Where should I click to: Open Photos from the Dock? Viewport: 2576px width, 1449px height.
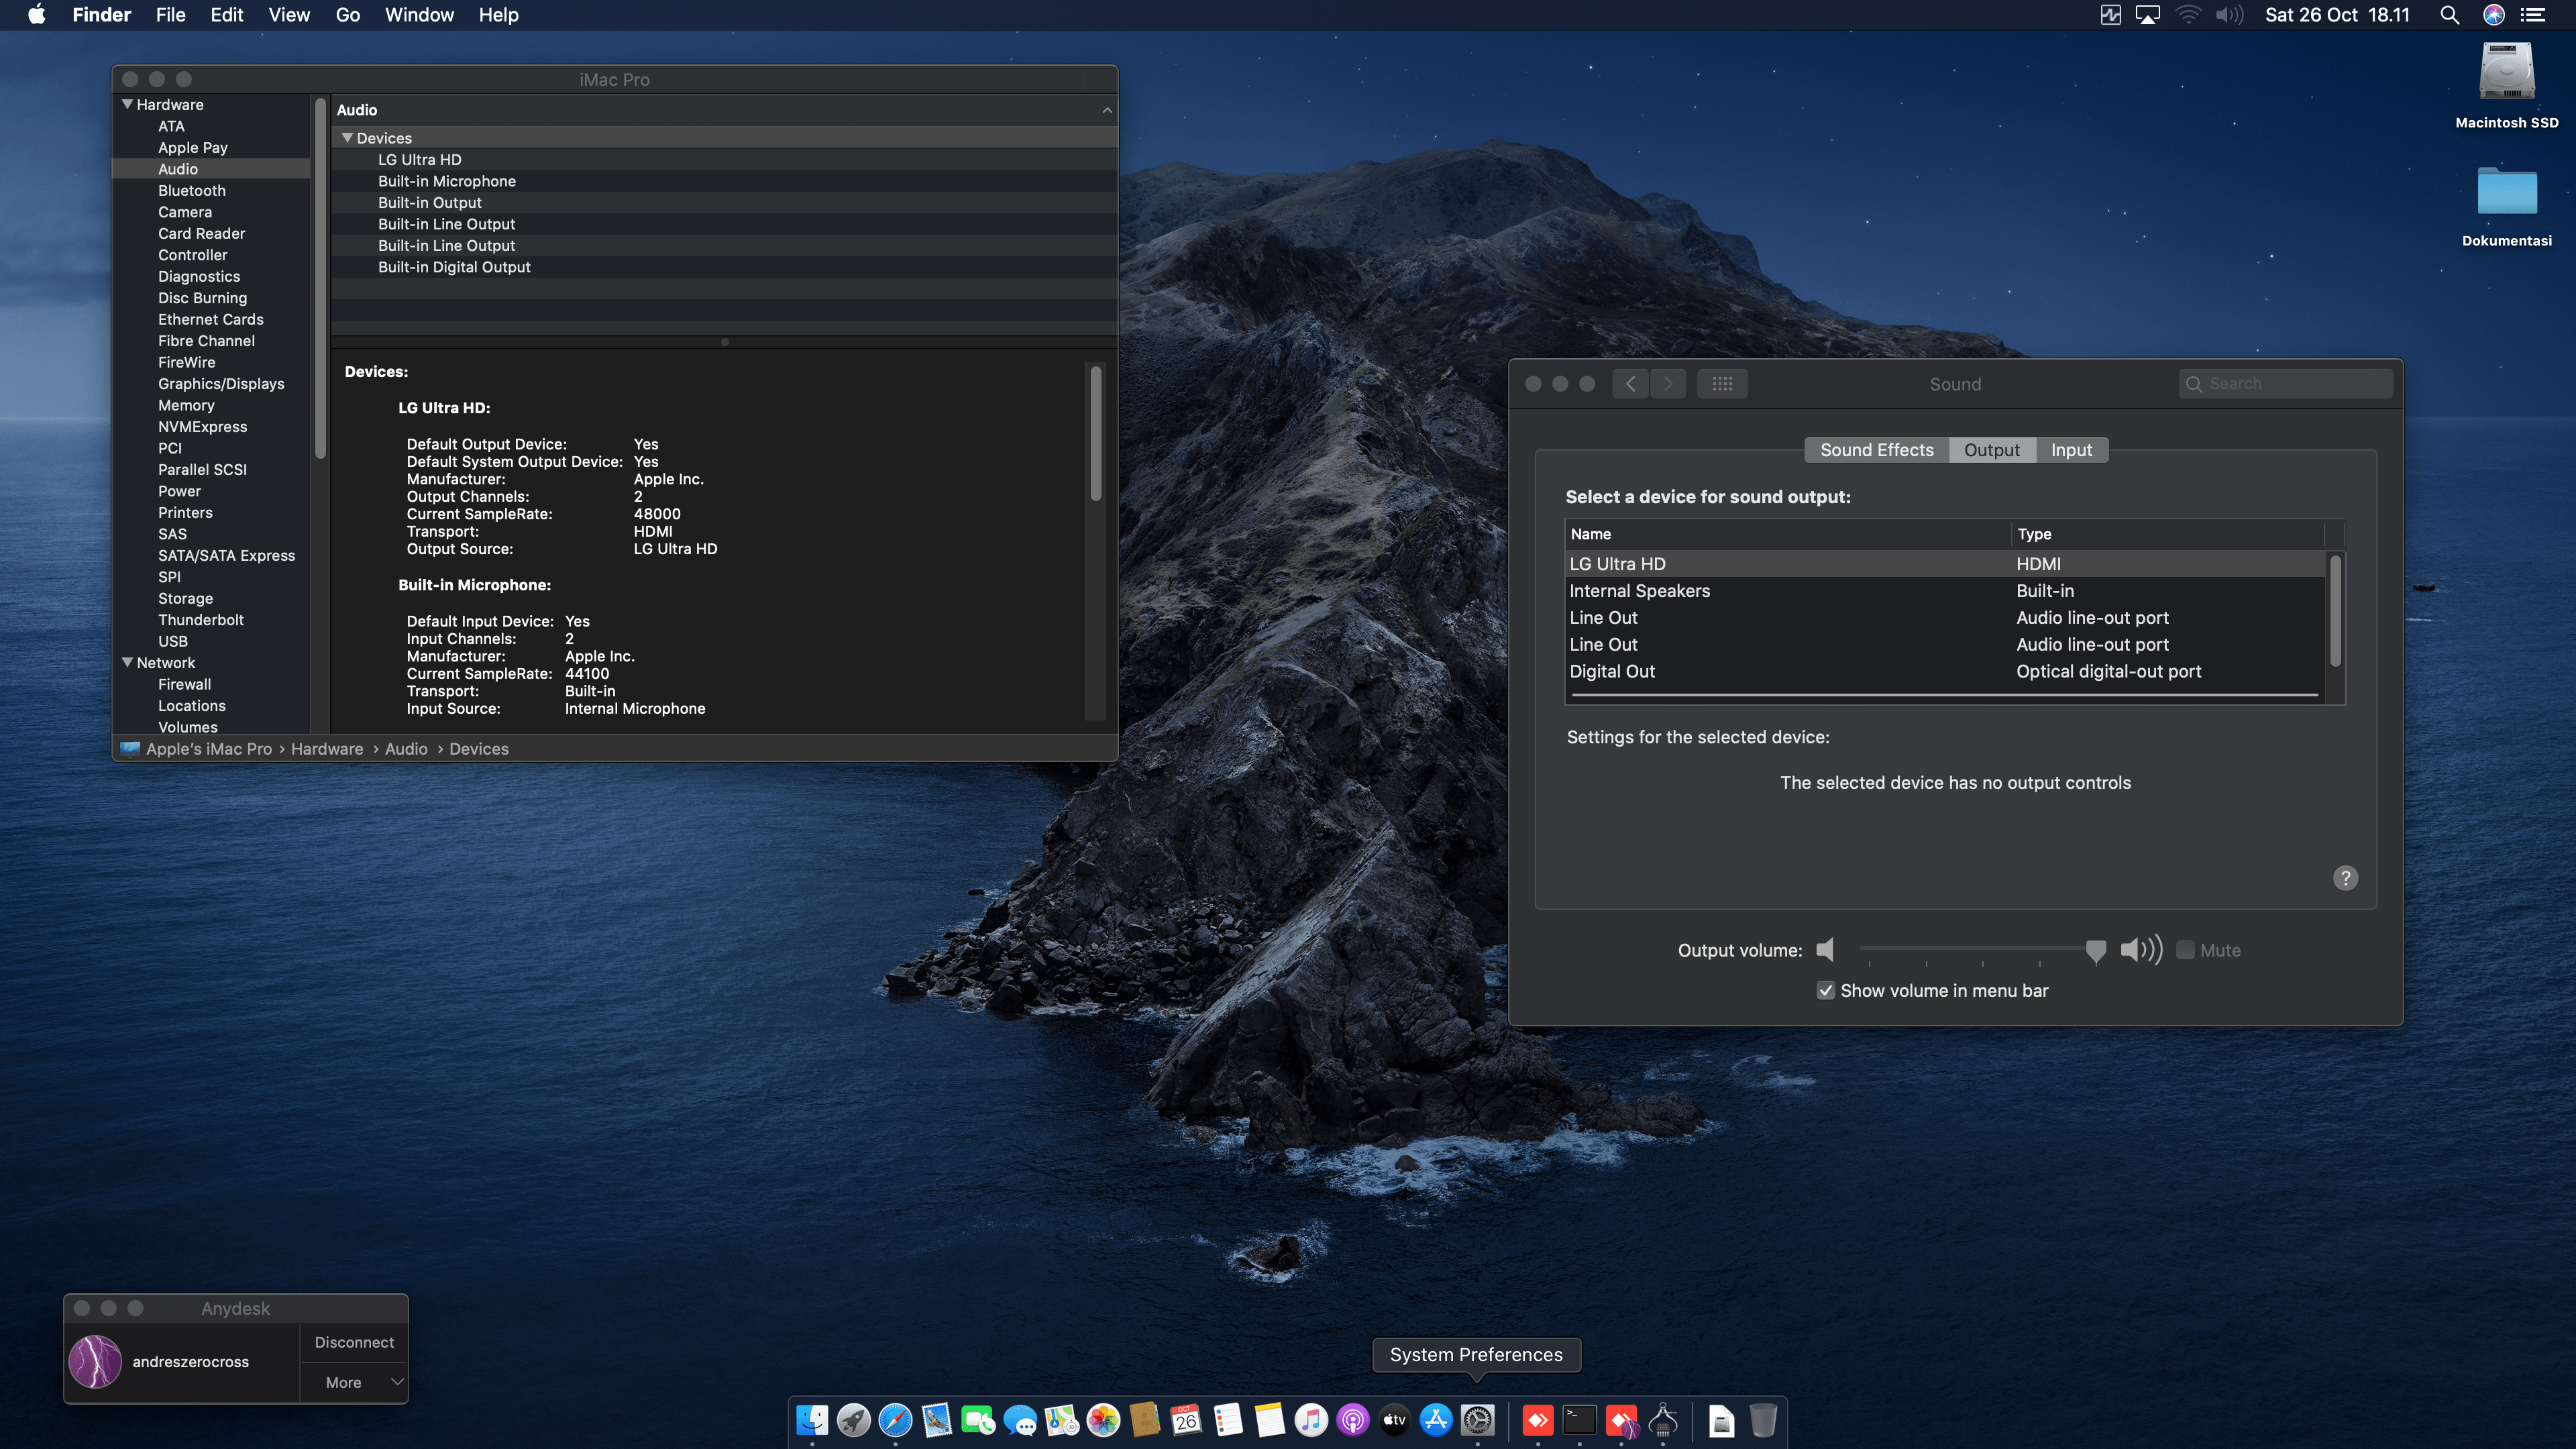[1103, 1419]
